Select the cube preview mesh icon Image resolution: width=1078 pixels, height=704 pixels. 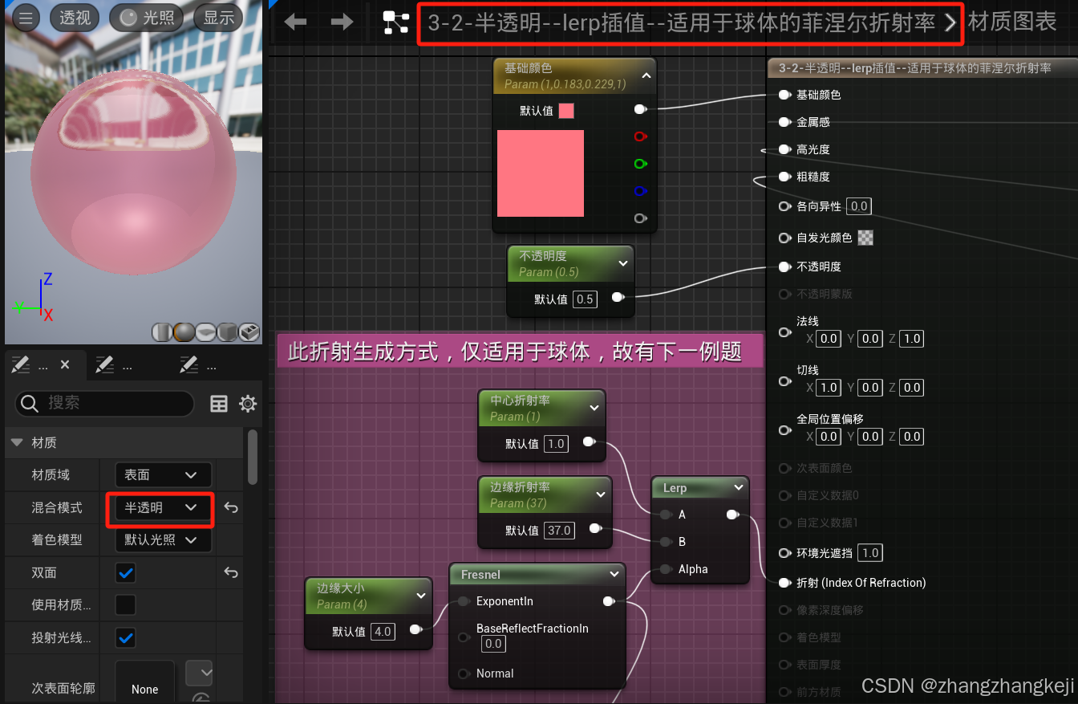tap(227, 332)
